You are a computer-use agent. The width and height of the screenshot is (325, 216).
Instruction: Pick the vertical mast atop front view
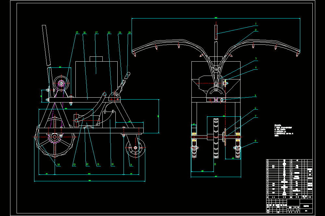pyautogui.click(x=216, y=32)
